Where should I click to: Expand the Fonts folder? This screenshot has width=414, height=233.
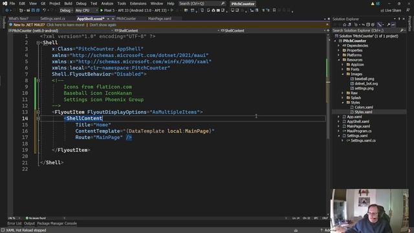tap(343, 69)
